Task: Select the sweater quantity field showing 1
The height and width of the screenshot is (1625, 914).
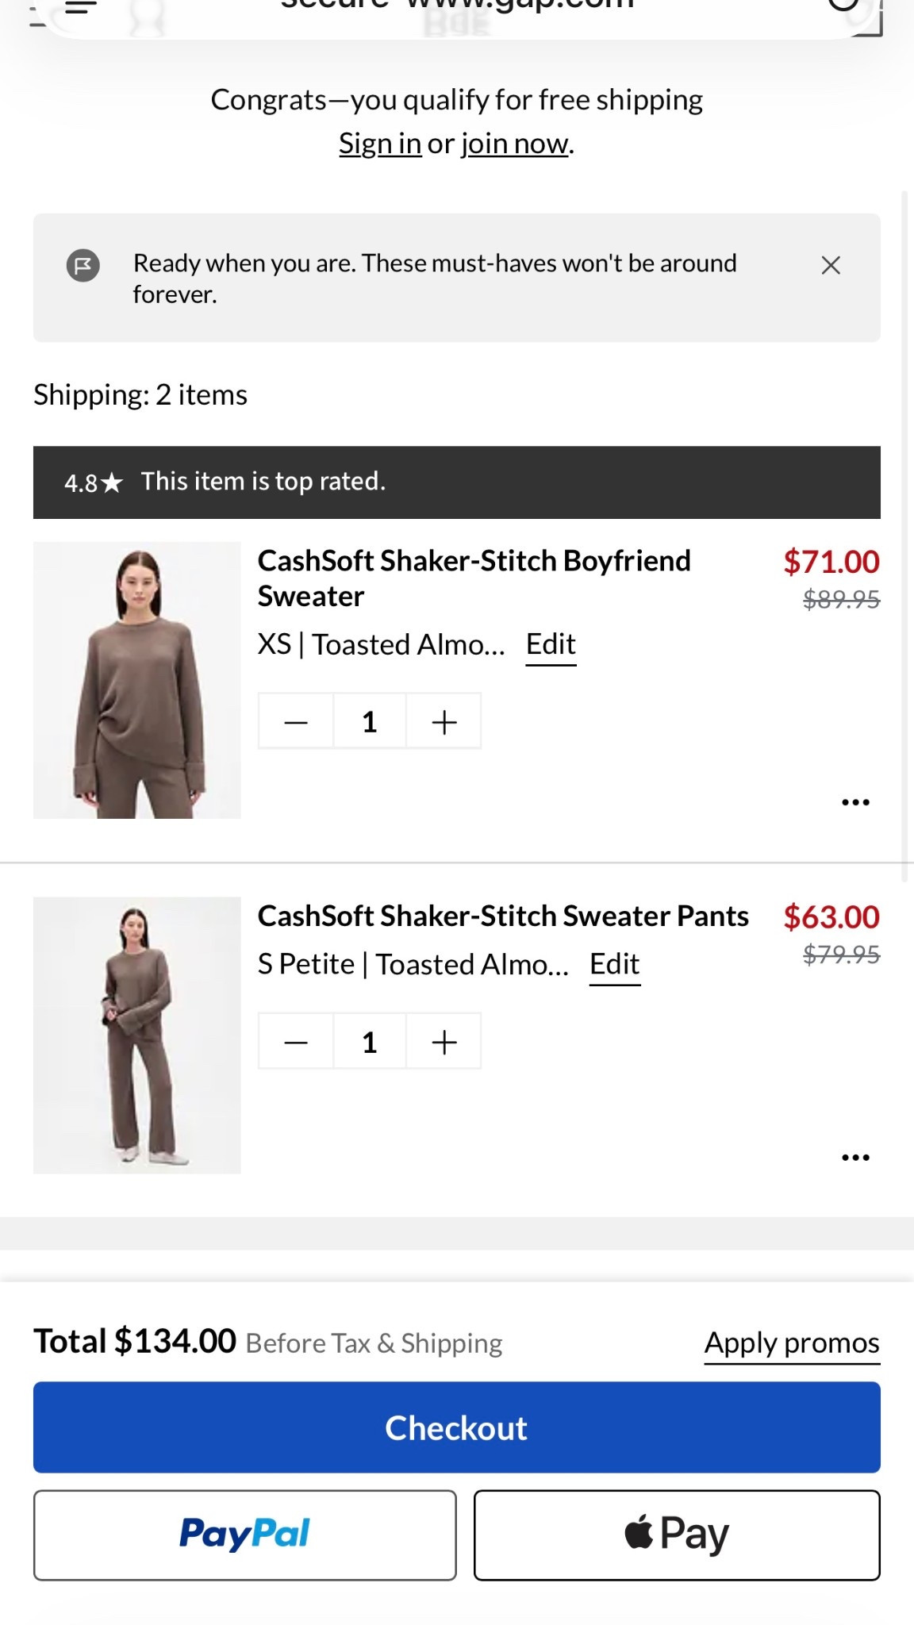Action: (x=370, y=721)
